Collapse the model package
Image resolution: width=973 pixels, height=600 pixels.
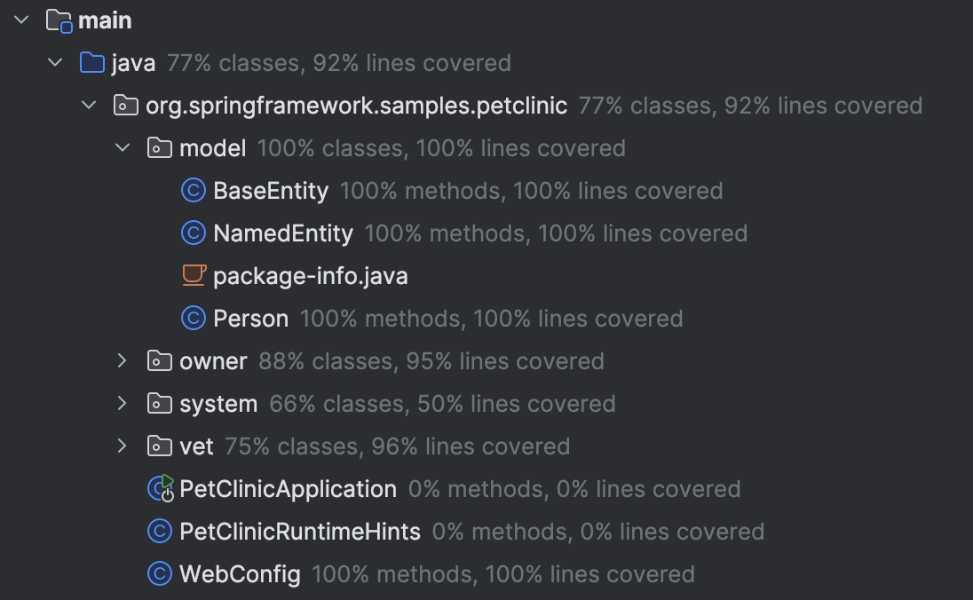[x=123, y=147]
